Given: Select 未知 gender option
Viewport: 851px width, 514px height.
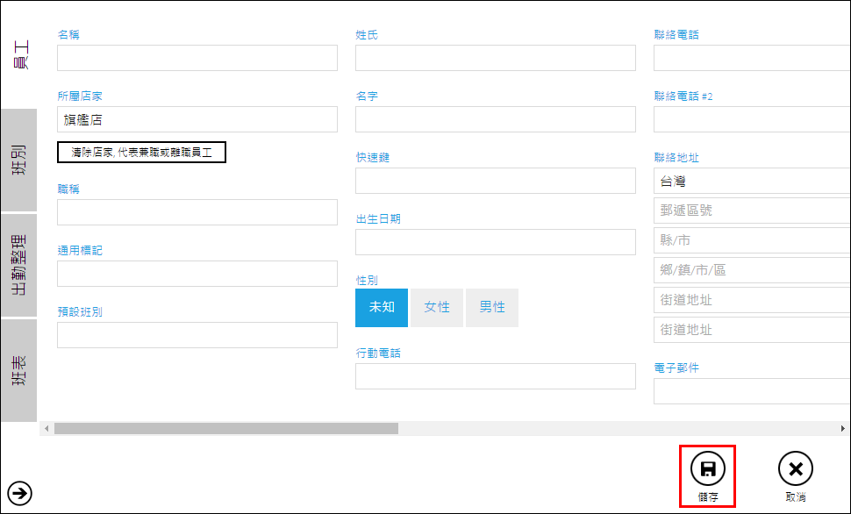Looking at the screenshot, I should click(382, 308).
